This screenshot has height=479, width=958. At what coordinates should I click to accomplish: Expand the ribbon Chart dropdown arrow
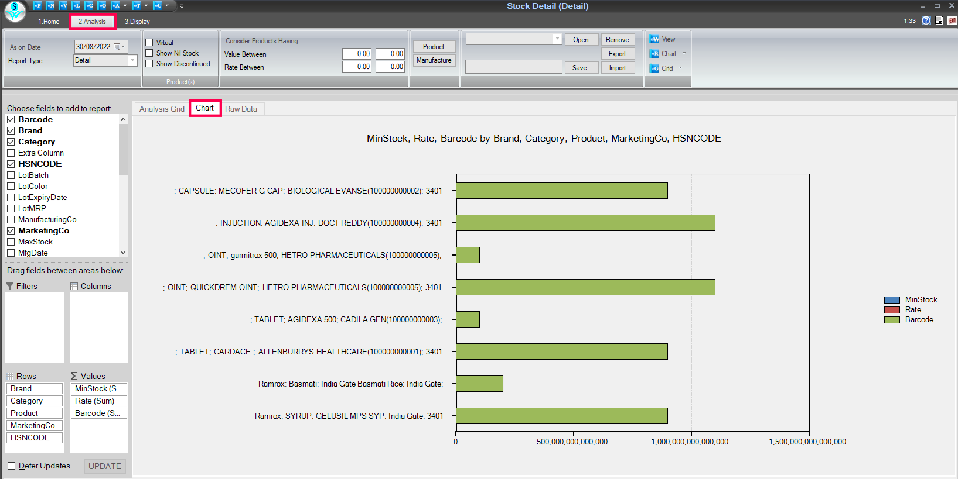[x=684, y=53]
